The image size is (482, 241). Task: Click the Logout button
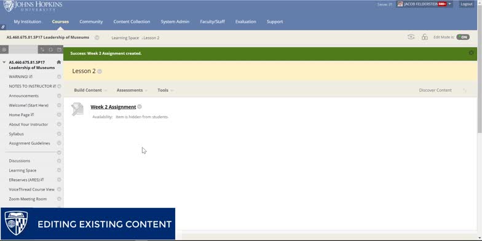tap(466, 4)
